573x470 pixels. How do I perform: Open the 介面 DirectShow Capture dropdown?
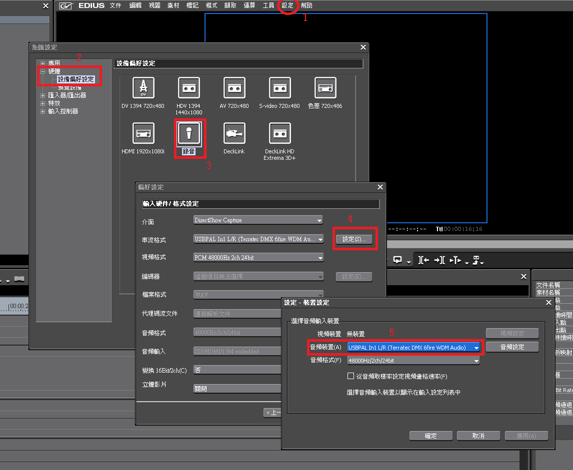click(319, 220)
